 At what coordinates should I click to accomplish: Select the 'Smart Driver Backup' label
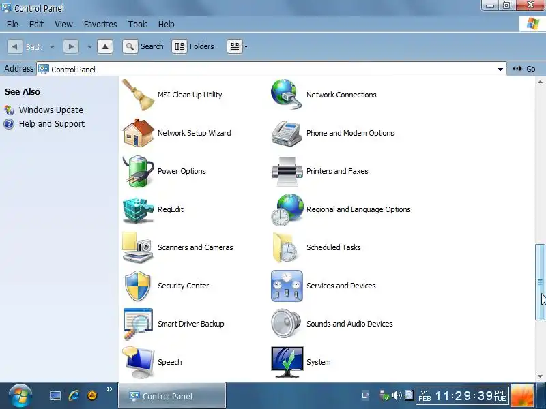click(x=191, y=324)
